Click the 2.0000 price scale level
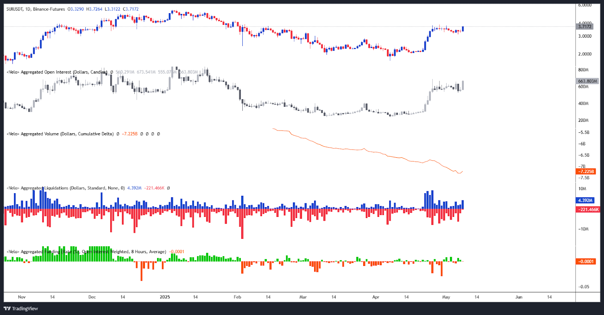 [x=585, y=54]
